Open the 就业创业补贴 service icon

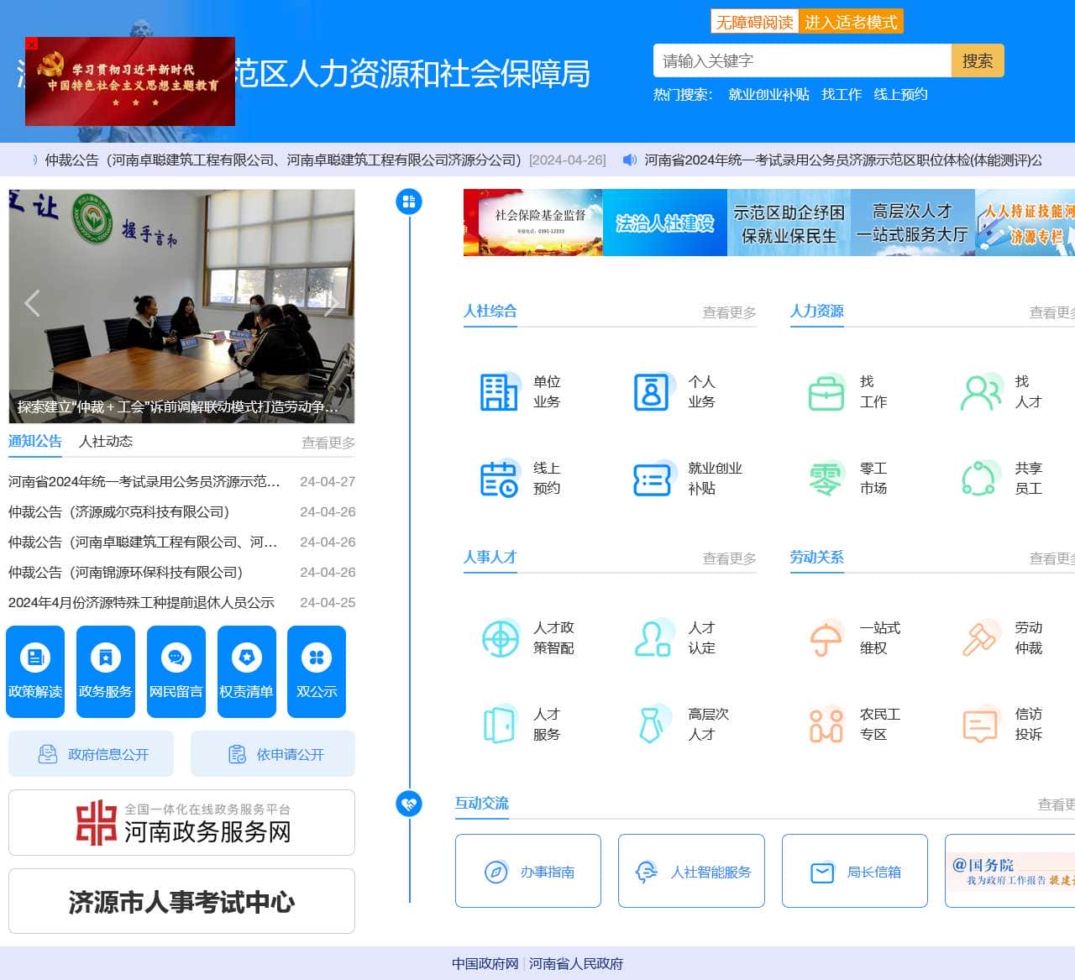click(x=653, y=479)
